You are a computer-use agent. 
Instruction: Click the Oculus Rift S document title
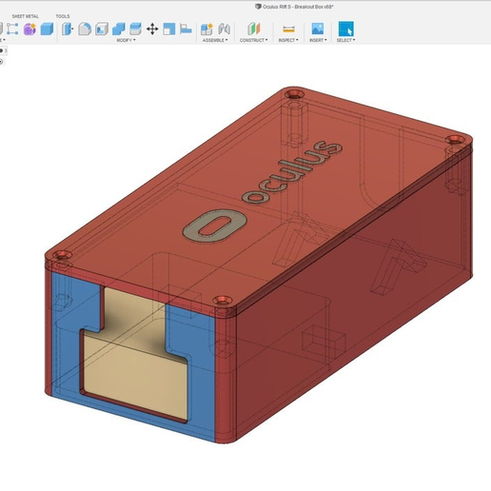click(x=298, y=7)
